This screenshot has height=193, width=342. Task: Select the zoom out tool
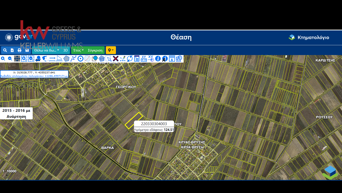point(10,59)
